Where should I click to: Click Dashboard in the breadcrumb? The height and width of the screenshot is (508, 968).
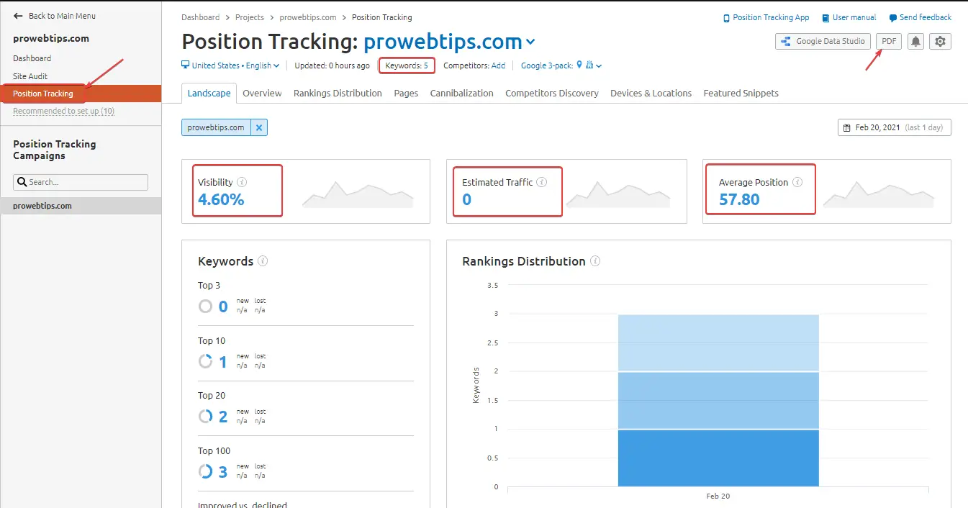click(x=201, y=17)
